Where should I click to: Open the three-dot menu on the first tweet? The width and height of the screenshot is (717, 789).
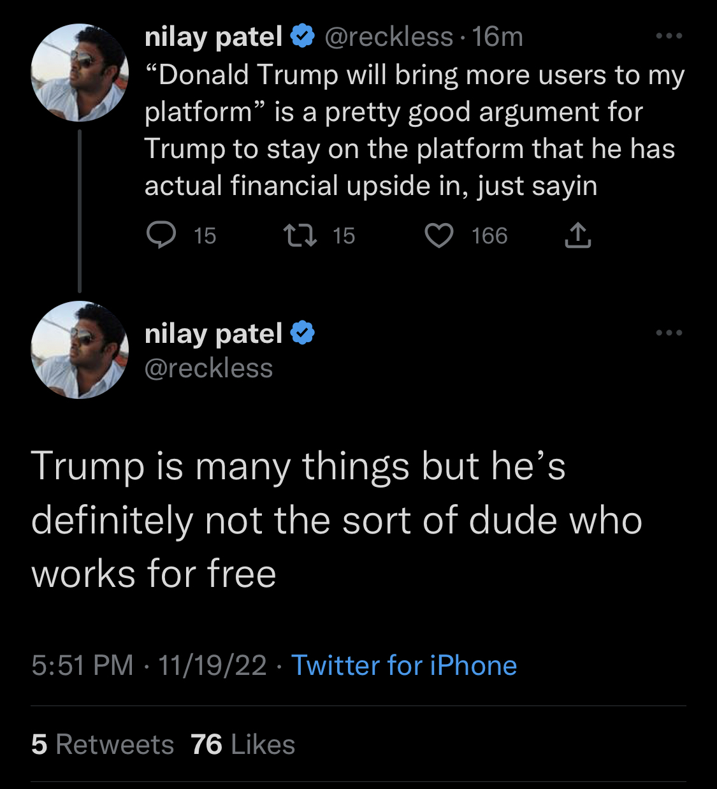pyautogui.click(x=669, y=36)
